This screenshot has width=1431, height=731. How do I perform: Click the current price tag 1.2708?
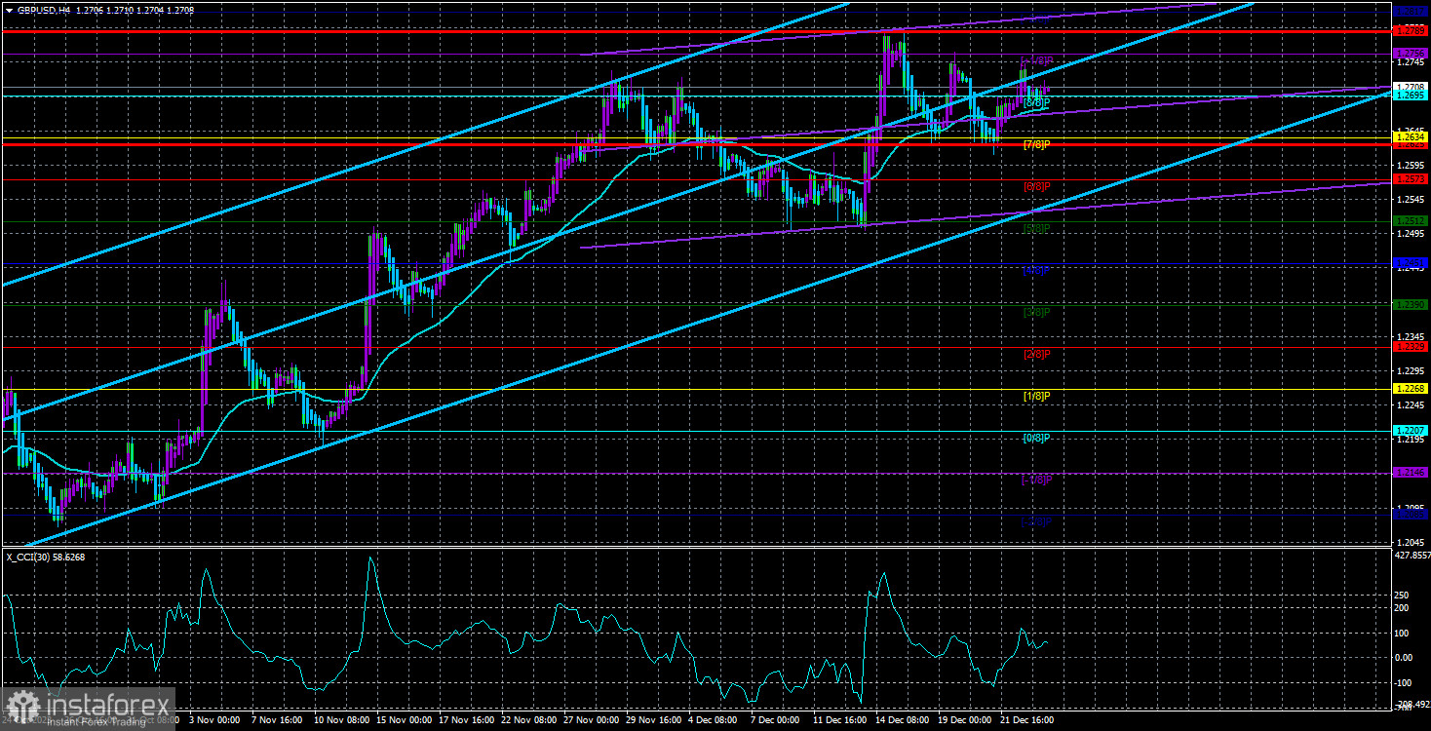coord(1410,87)
